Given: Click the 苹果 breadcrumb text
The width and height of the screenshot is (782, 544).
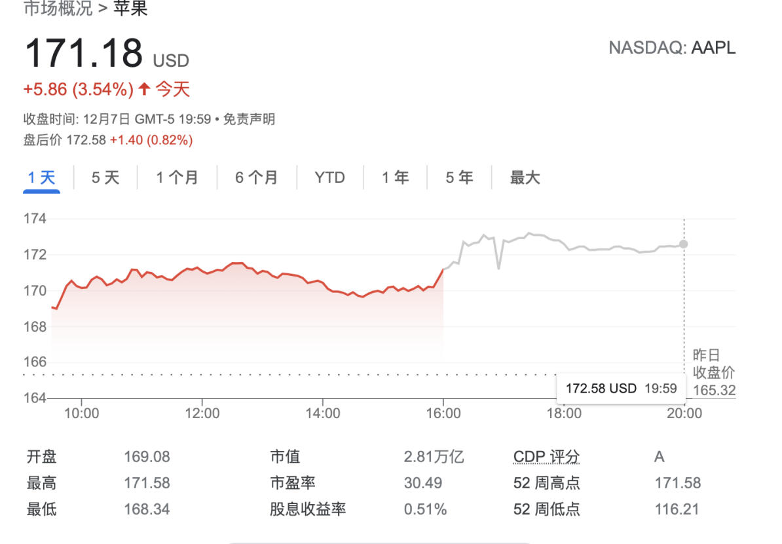Looking at the screenshot, I should pos(130,9).
